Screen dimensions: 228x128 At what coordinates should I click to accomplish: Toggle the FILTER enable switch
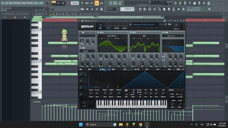[163, 33]
